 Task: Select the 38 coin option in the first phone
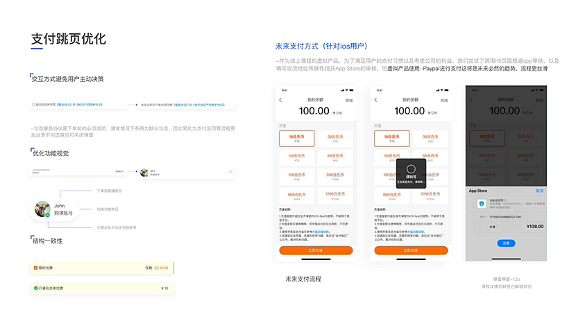(335, 139)
